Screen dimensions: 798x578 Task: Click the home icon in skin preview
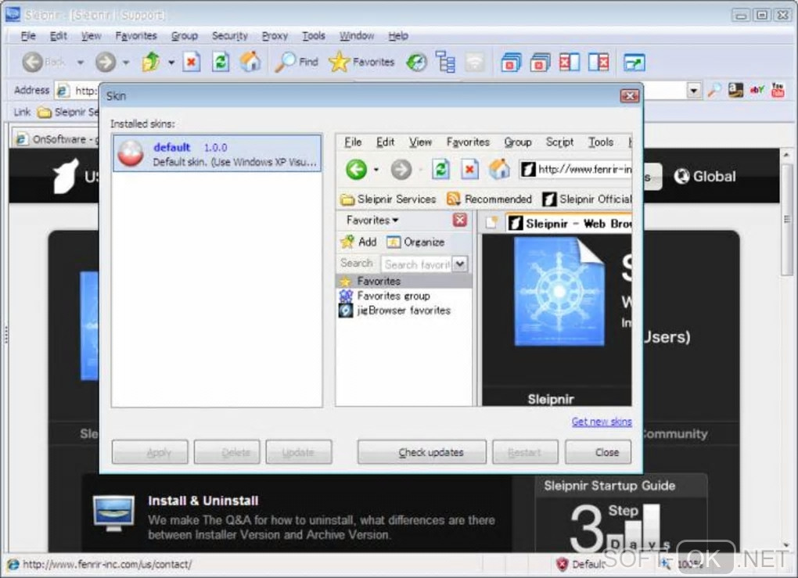[499, 169]
